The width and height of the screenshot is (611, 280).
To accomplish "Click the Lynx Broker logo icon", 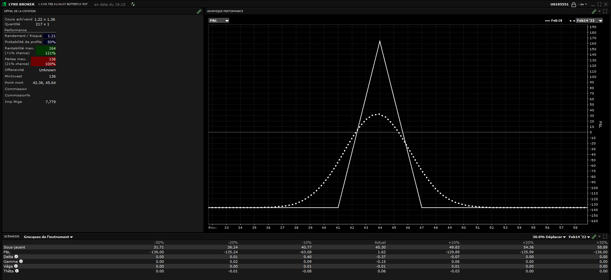I will [4, 4].
